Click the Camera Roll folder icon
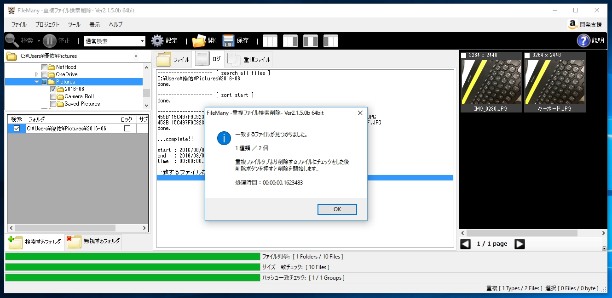 point(60,96)
